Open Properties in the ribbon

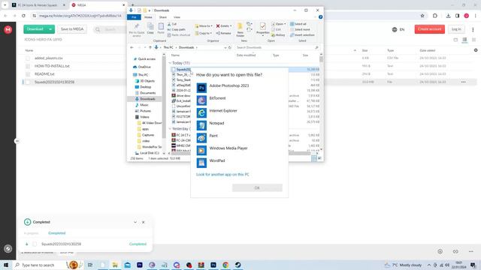[262, 29]
